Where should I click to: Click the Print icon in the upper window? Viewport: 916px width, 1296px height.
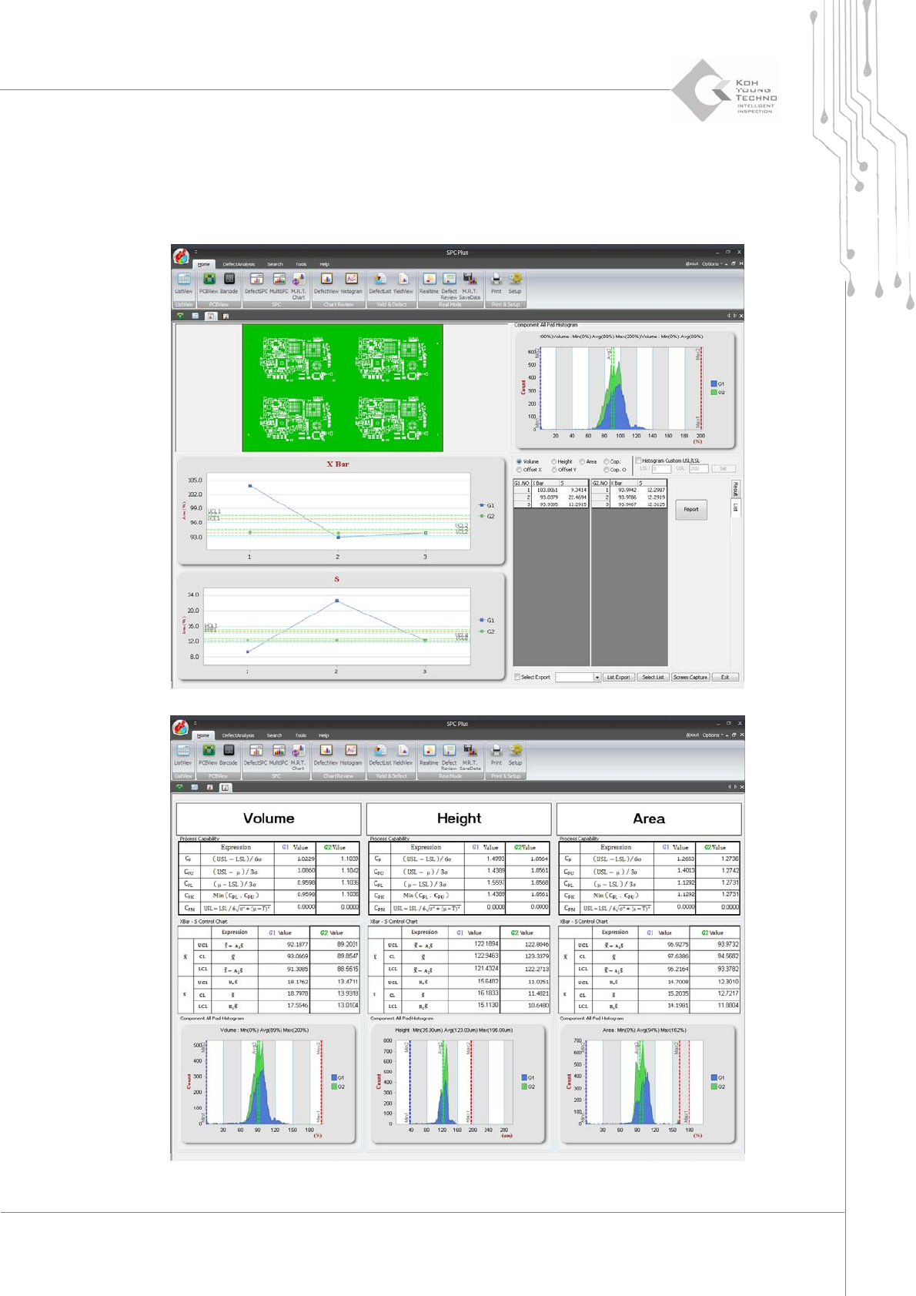(496, 283)
